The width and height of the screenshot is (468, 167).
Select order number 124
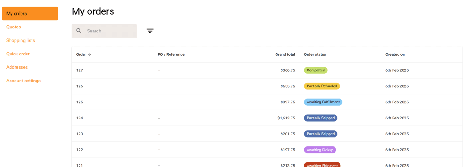click(x=80, y=118)
